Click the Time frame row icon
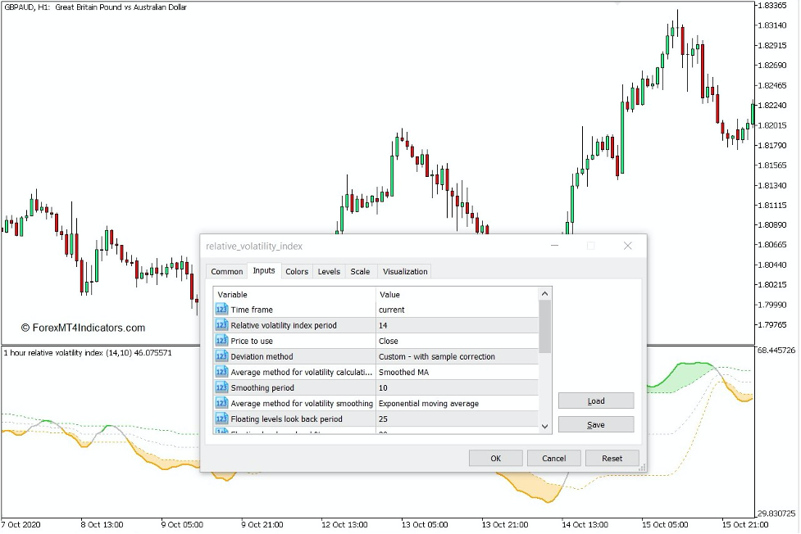The width and height of the screenshot is (801, 534). coord(221,310)
